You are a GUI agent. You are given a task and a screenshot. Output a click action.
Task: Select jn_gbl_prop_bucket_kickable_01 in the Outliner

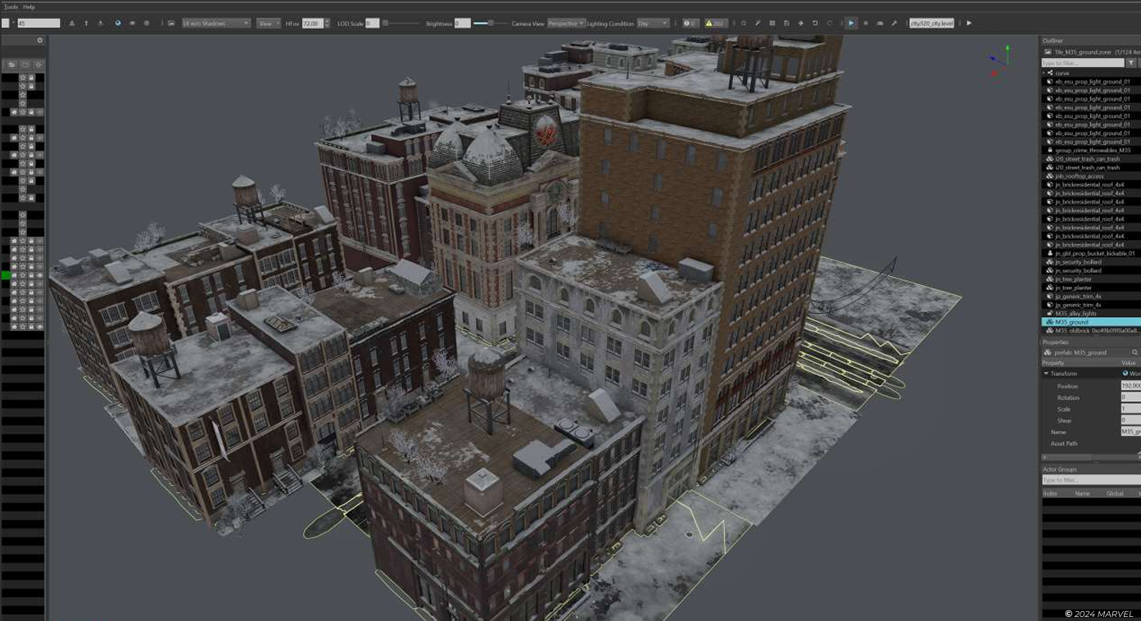(x=1095, y=253)
